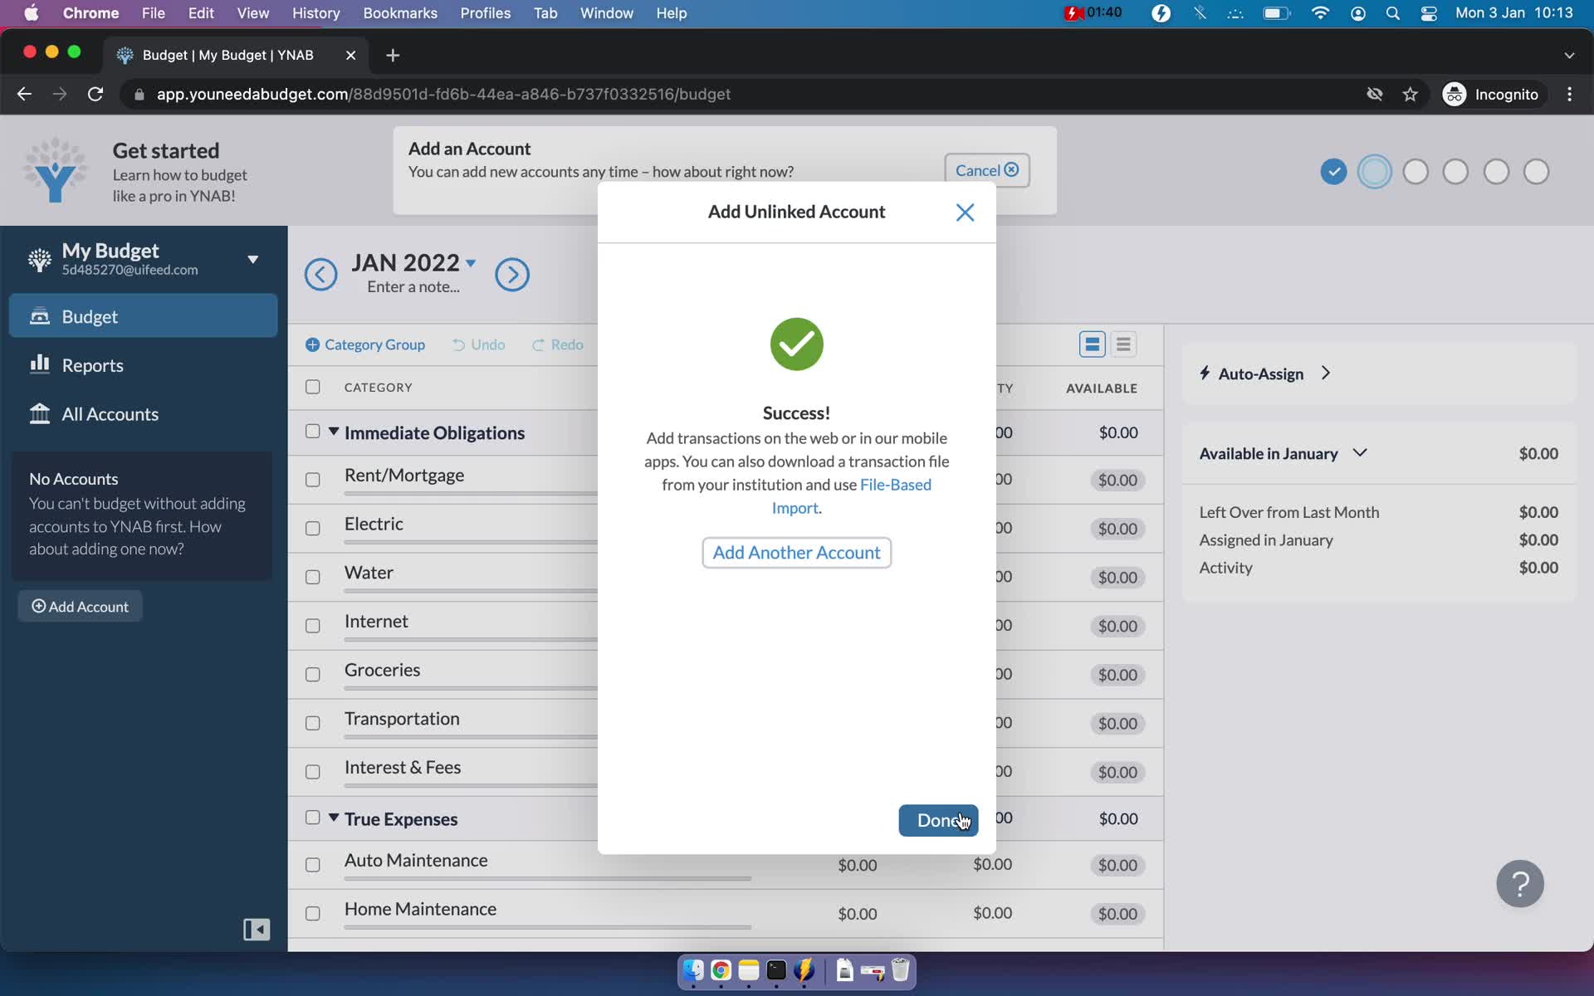Expand the Available in January section
Viewport: 1594px width, 996px height.
(x=1360, y=451)
